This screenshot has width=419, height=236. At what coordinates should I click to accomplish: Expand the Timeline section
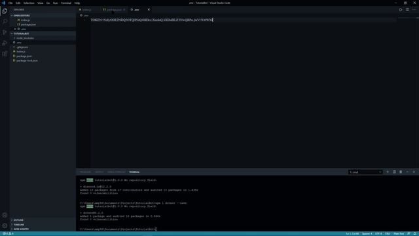pyautogui.click(x=43, y=224)
